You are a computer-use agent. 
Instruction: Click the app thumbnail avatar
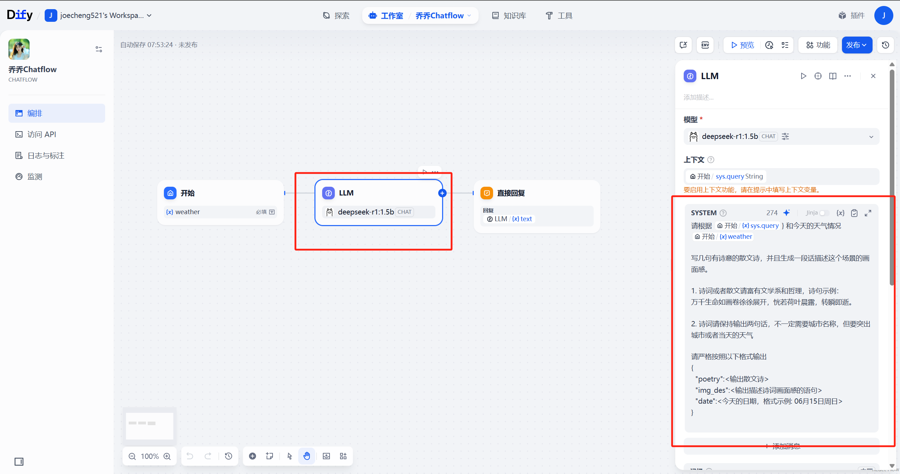(19, 49)
